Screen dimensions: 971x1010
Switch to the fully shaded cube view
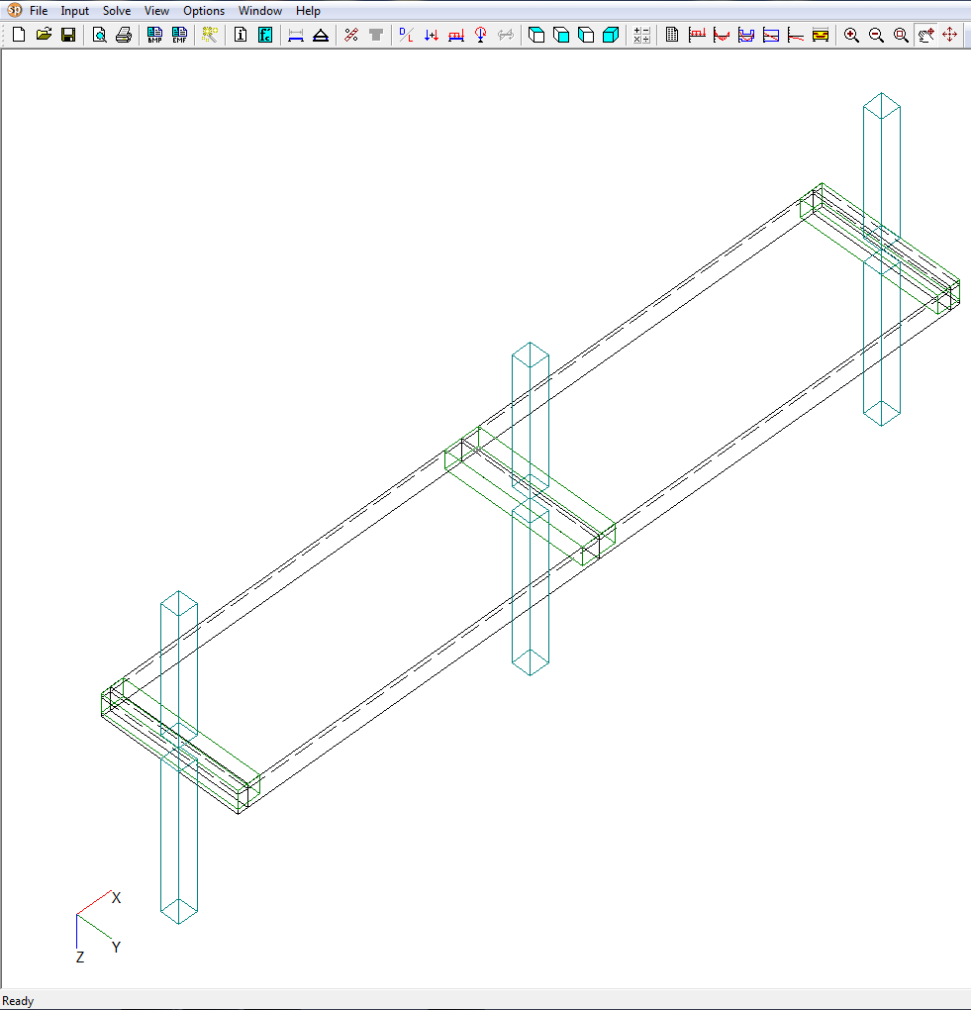pyautogui.click(x=611, y=36)
